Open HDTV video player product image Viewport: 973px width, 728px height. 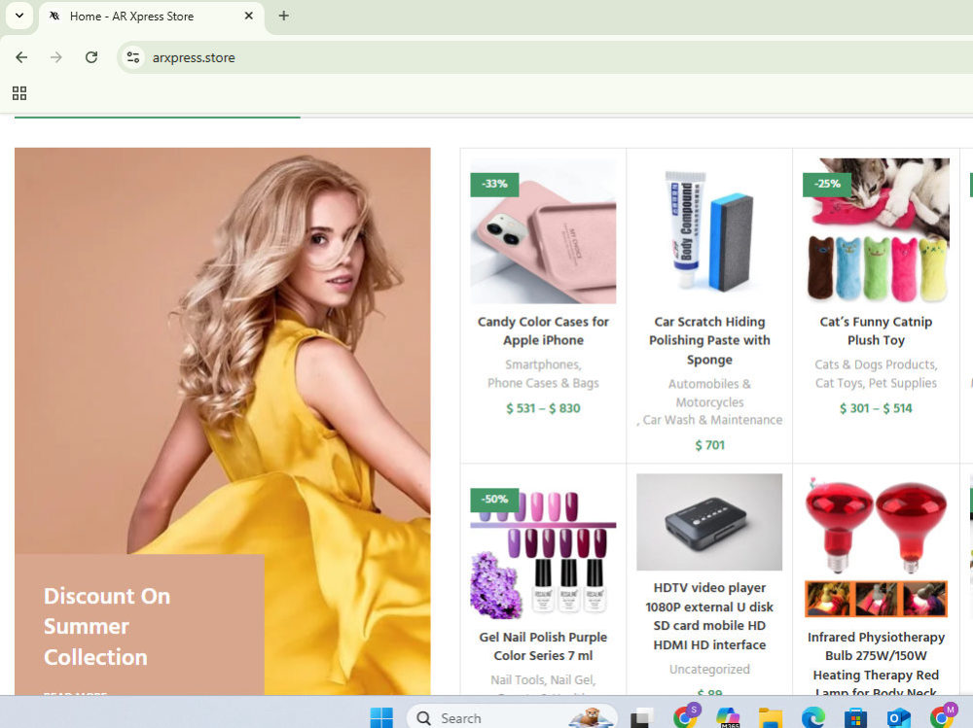pos(709,522)
